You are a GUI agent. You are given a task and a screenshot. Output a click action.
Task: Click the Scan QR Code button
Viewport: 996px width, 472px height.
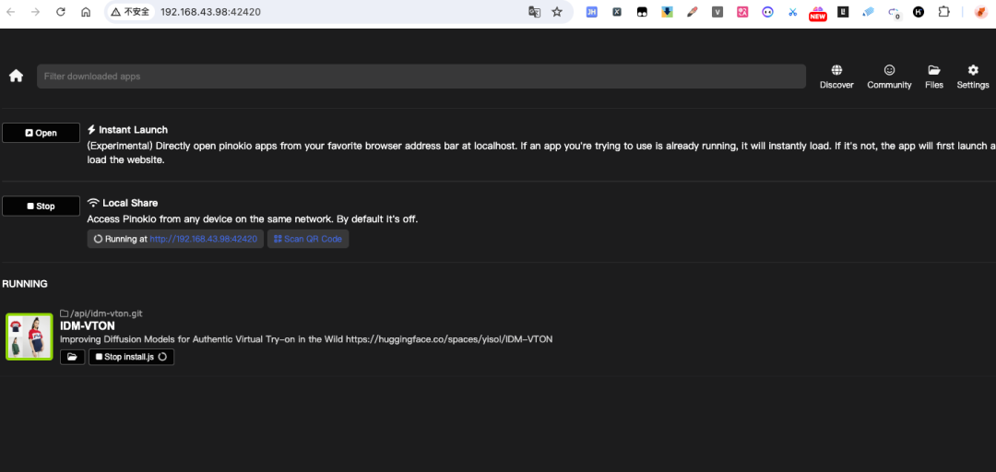pos(308,239)
